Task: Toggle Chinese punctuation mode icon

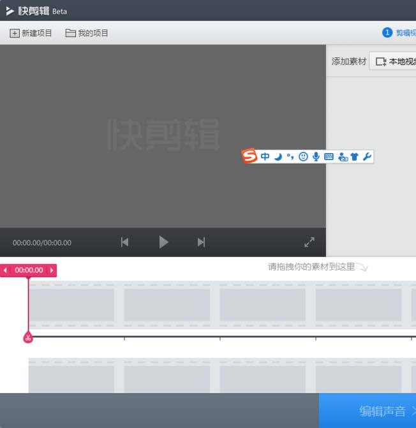Action: click(290, 156)
